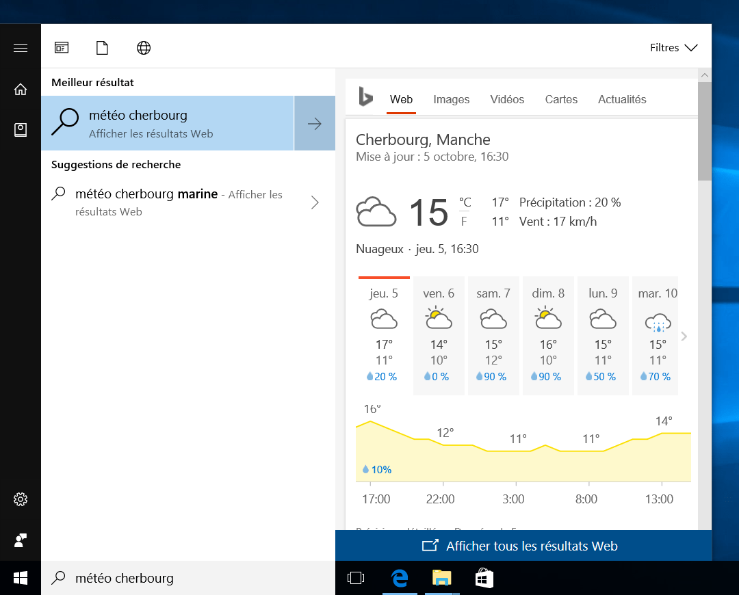This screenshot has height=595, width=739.
Task: Open Cortana settings gear
Action: coord(21,499)
